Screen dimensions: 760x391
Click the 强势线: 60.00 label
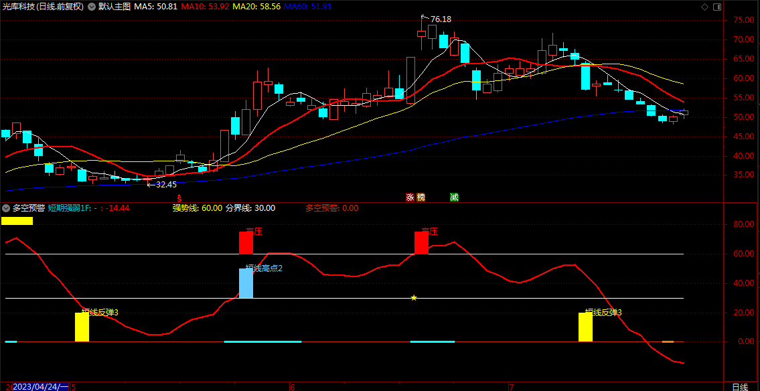pos(198,208)
